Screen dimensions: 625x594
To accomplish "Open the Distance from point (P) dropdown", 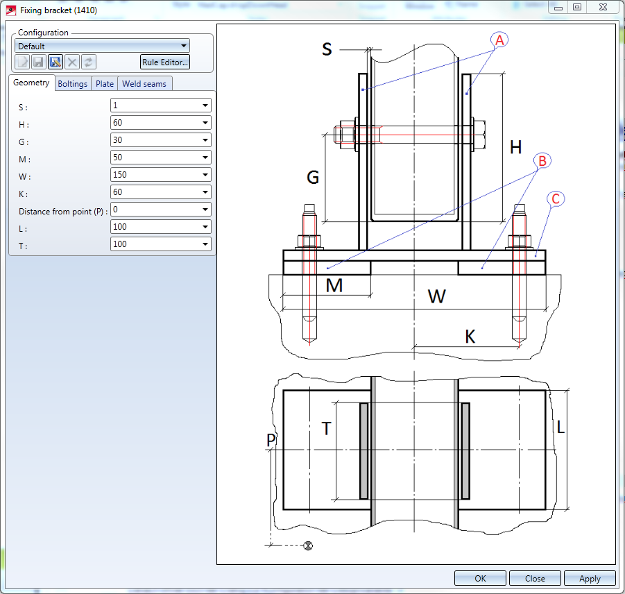I will pos(205,210).
